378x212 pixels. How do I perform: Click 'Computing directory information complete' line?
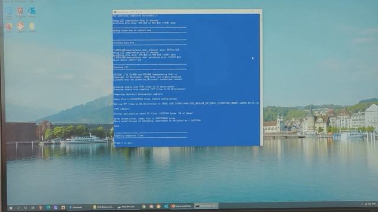[138, 94]
